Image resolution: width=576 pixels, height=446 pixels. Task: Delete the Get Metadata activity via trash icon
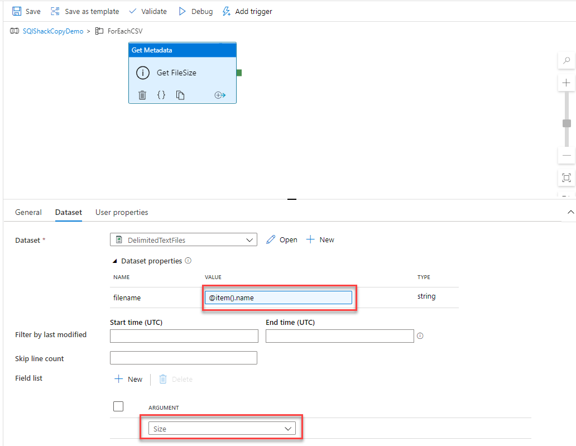pyautogui.click(x=142, y=95)
